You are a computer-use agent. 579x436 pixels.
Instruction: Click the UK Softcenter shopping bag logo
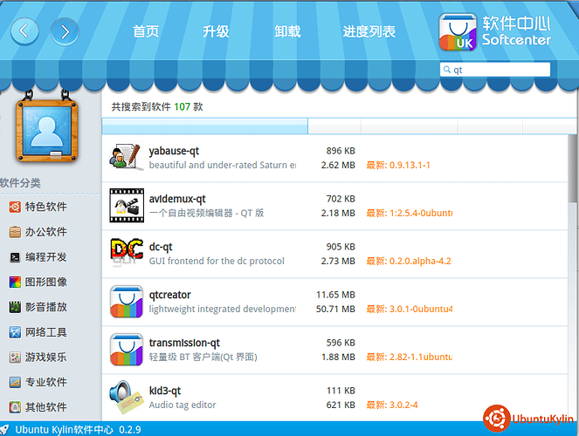458,32
